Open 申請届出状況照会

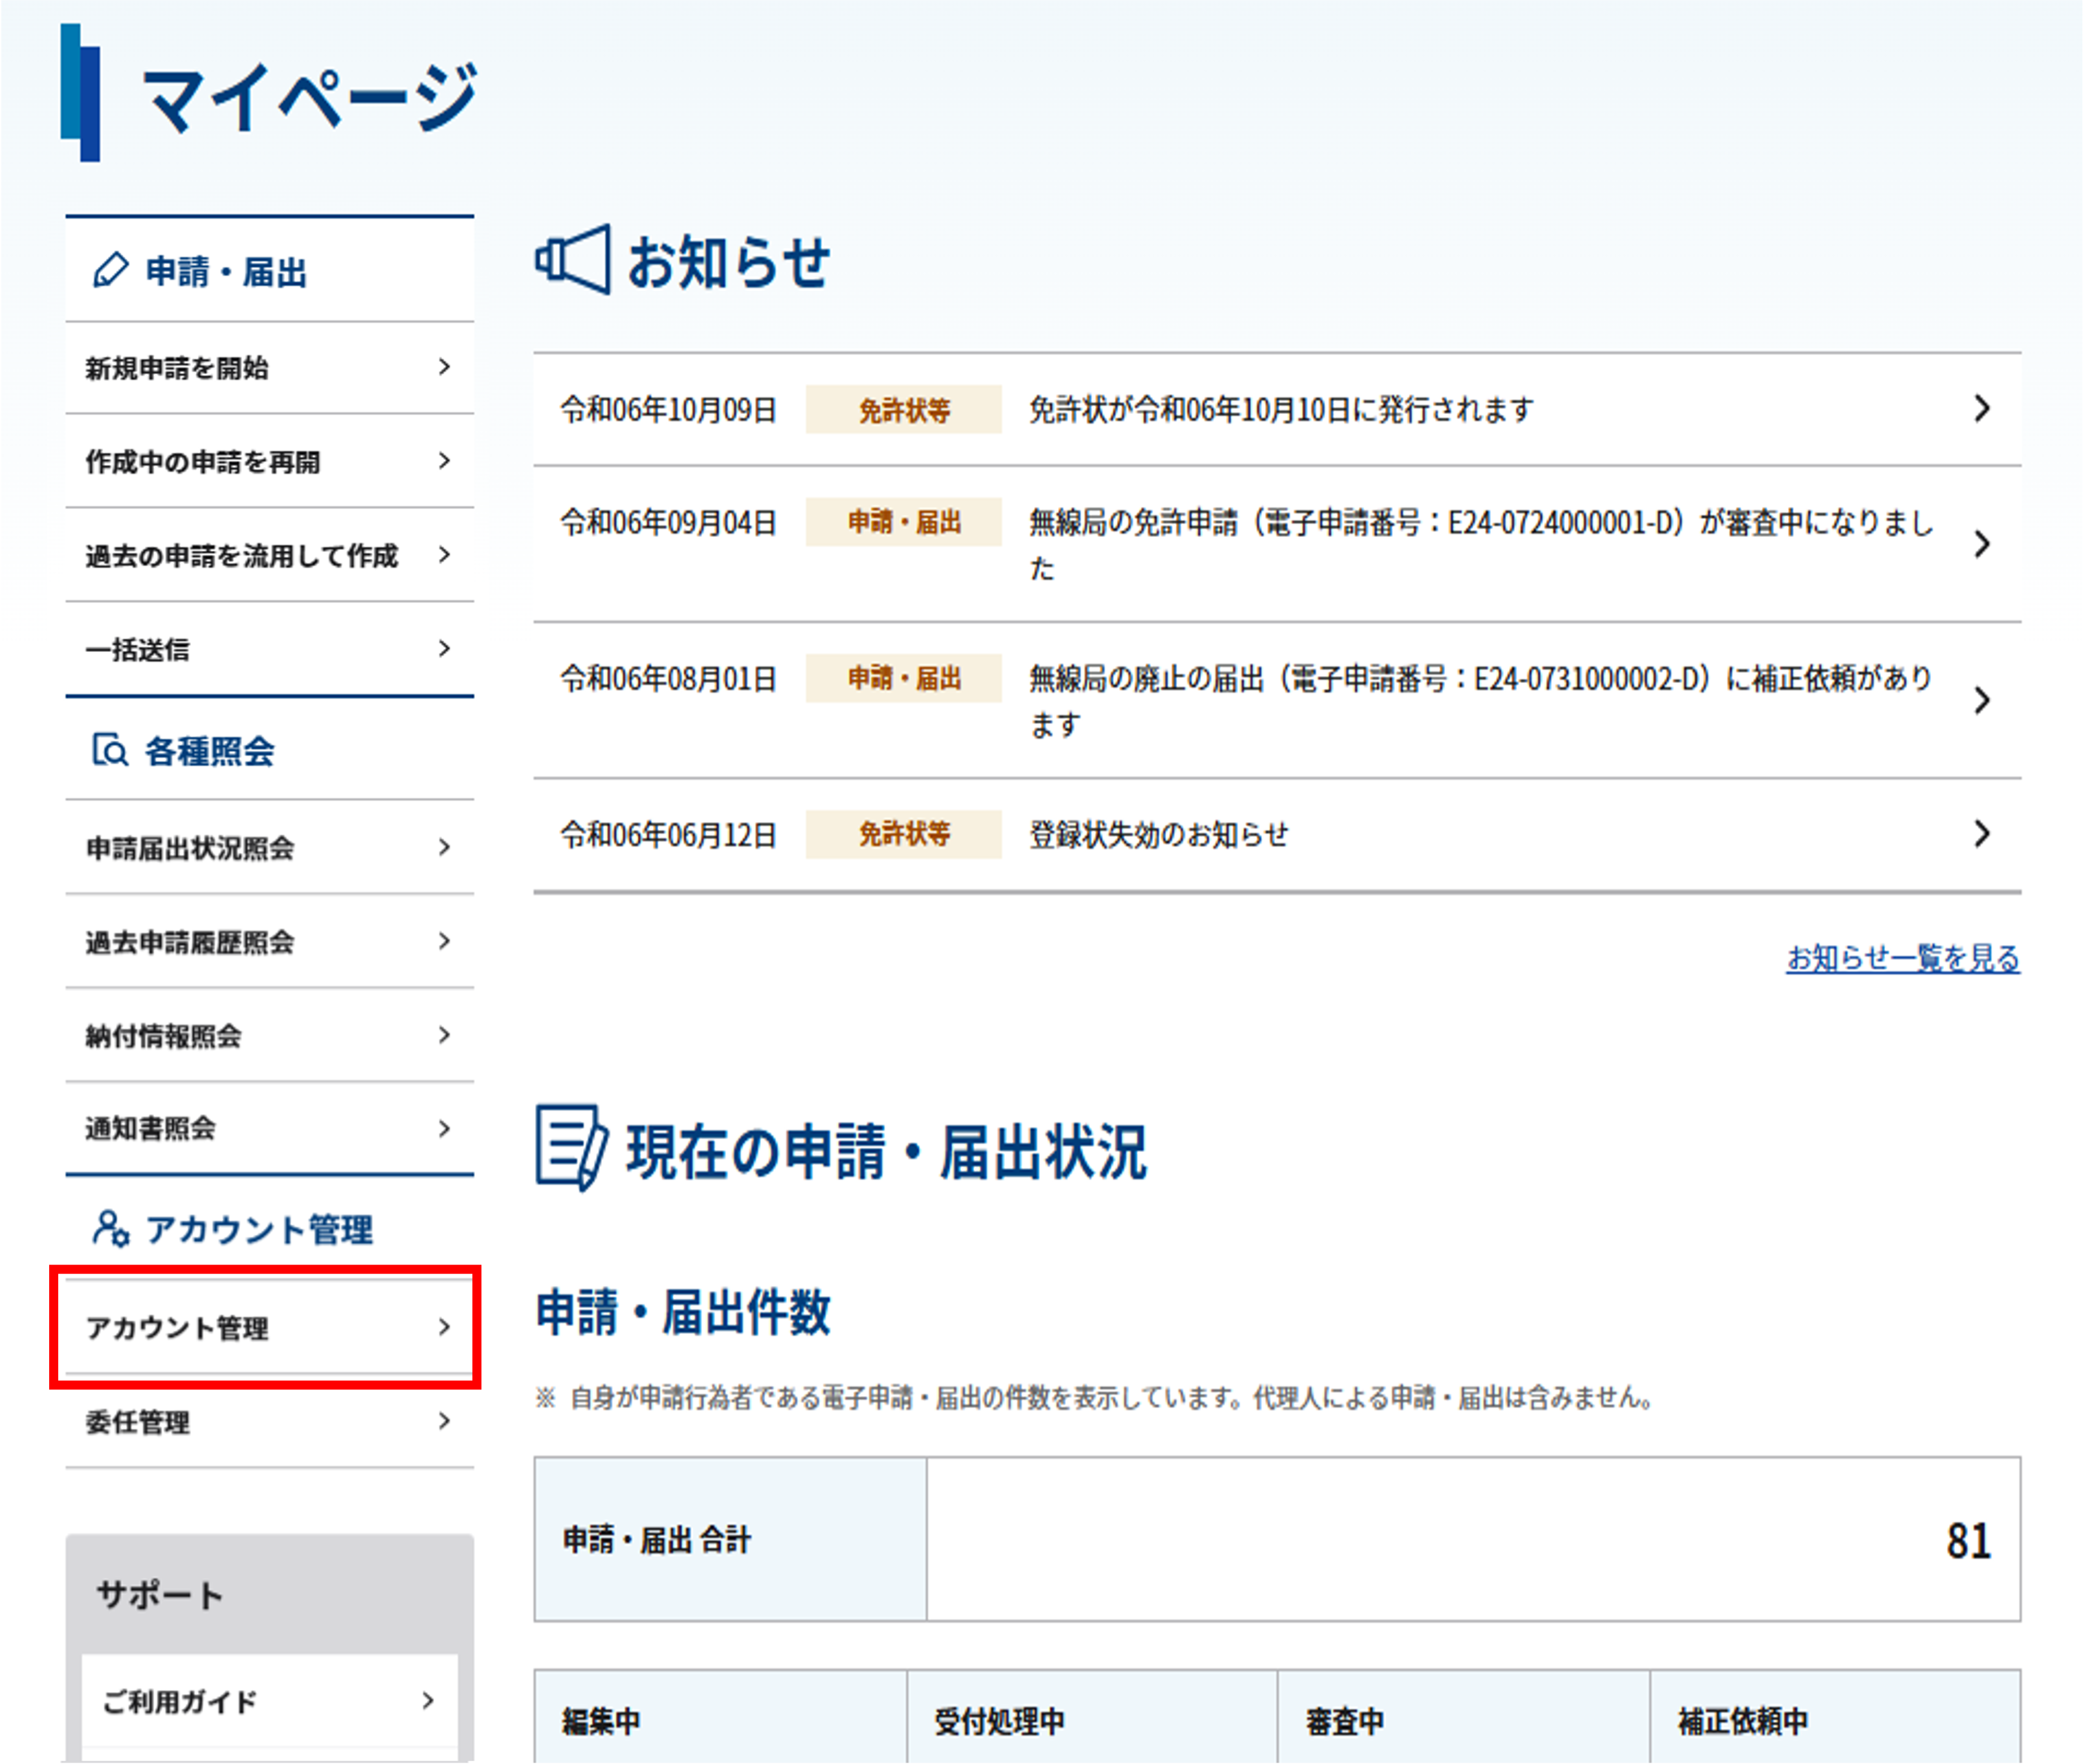[269, 848]
